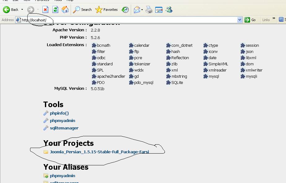Open the sqlitemanager link under Tools
Image resolution: width=286 pixels, height=183 pixels.
tap(64, 128)
